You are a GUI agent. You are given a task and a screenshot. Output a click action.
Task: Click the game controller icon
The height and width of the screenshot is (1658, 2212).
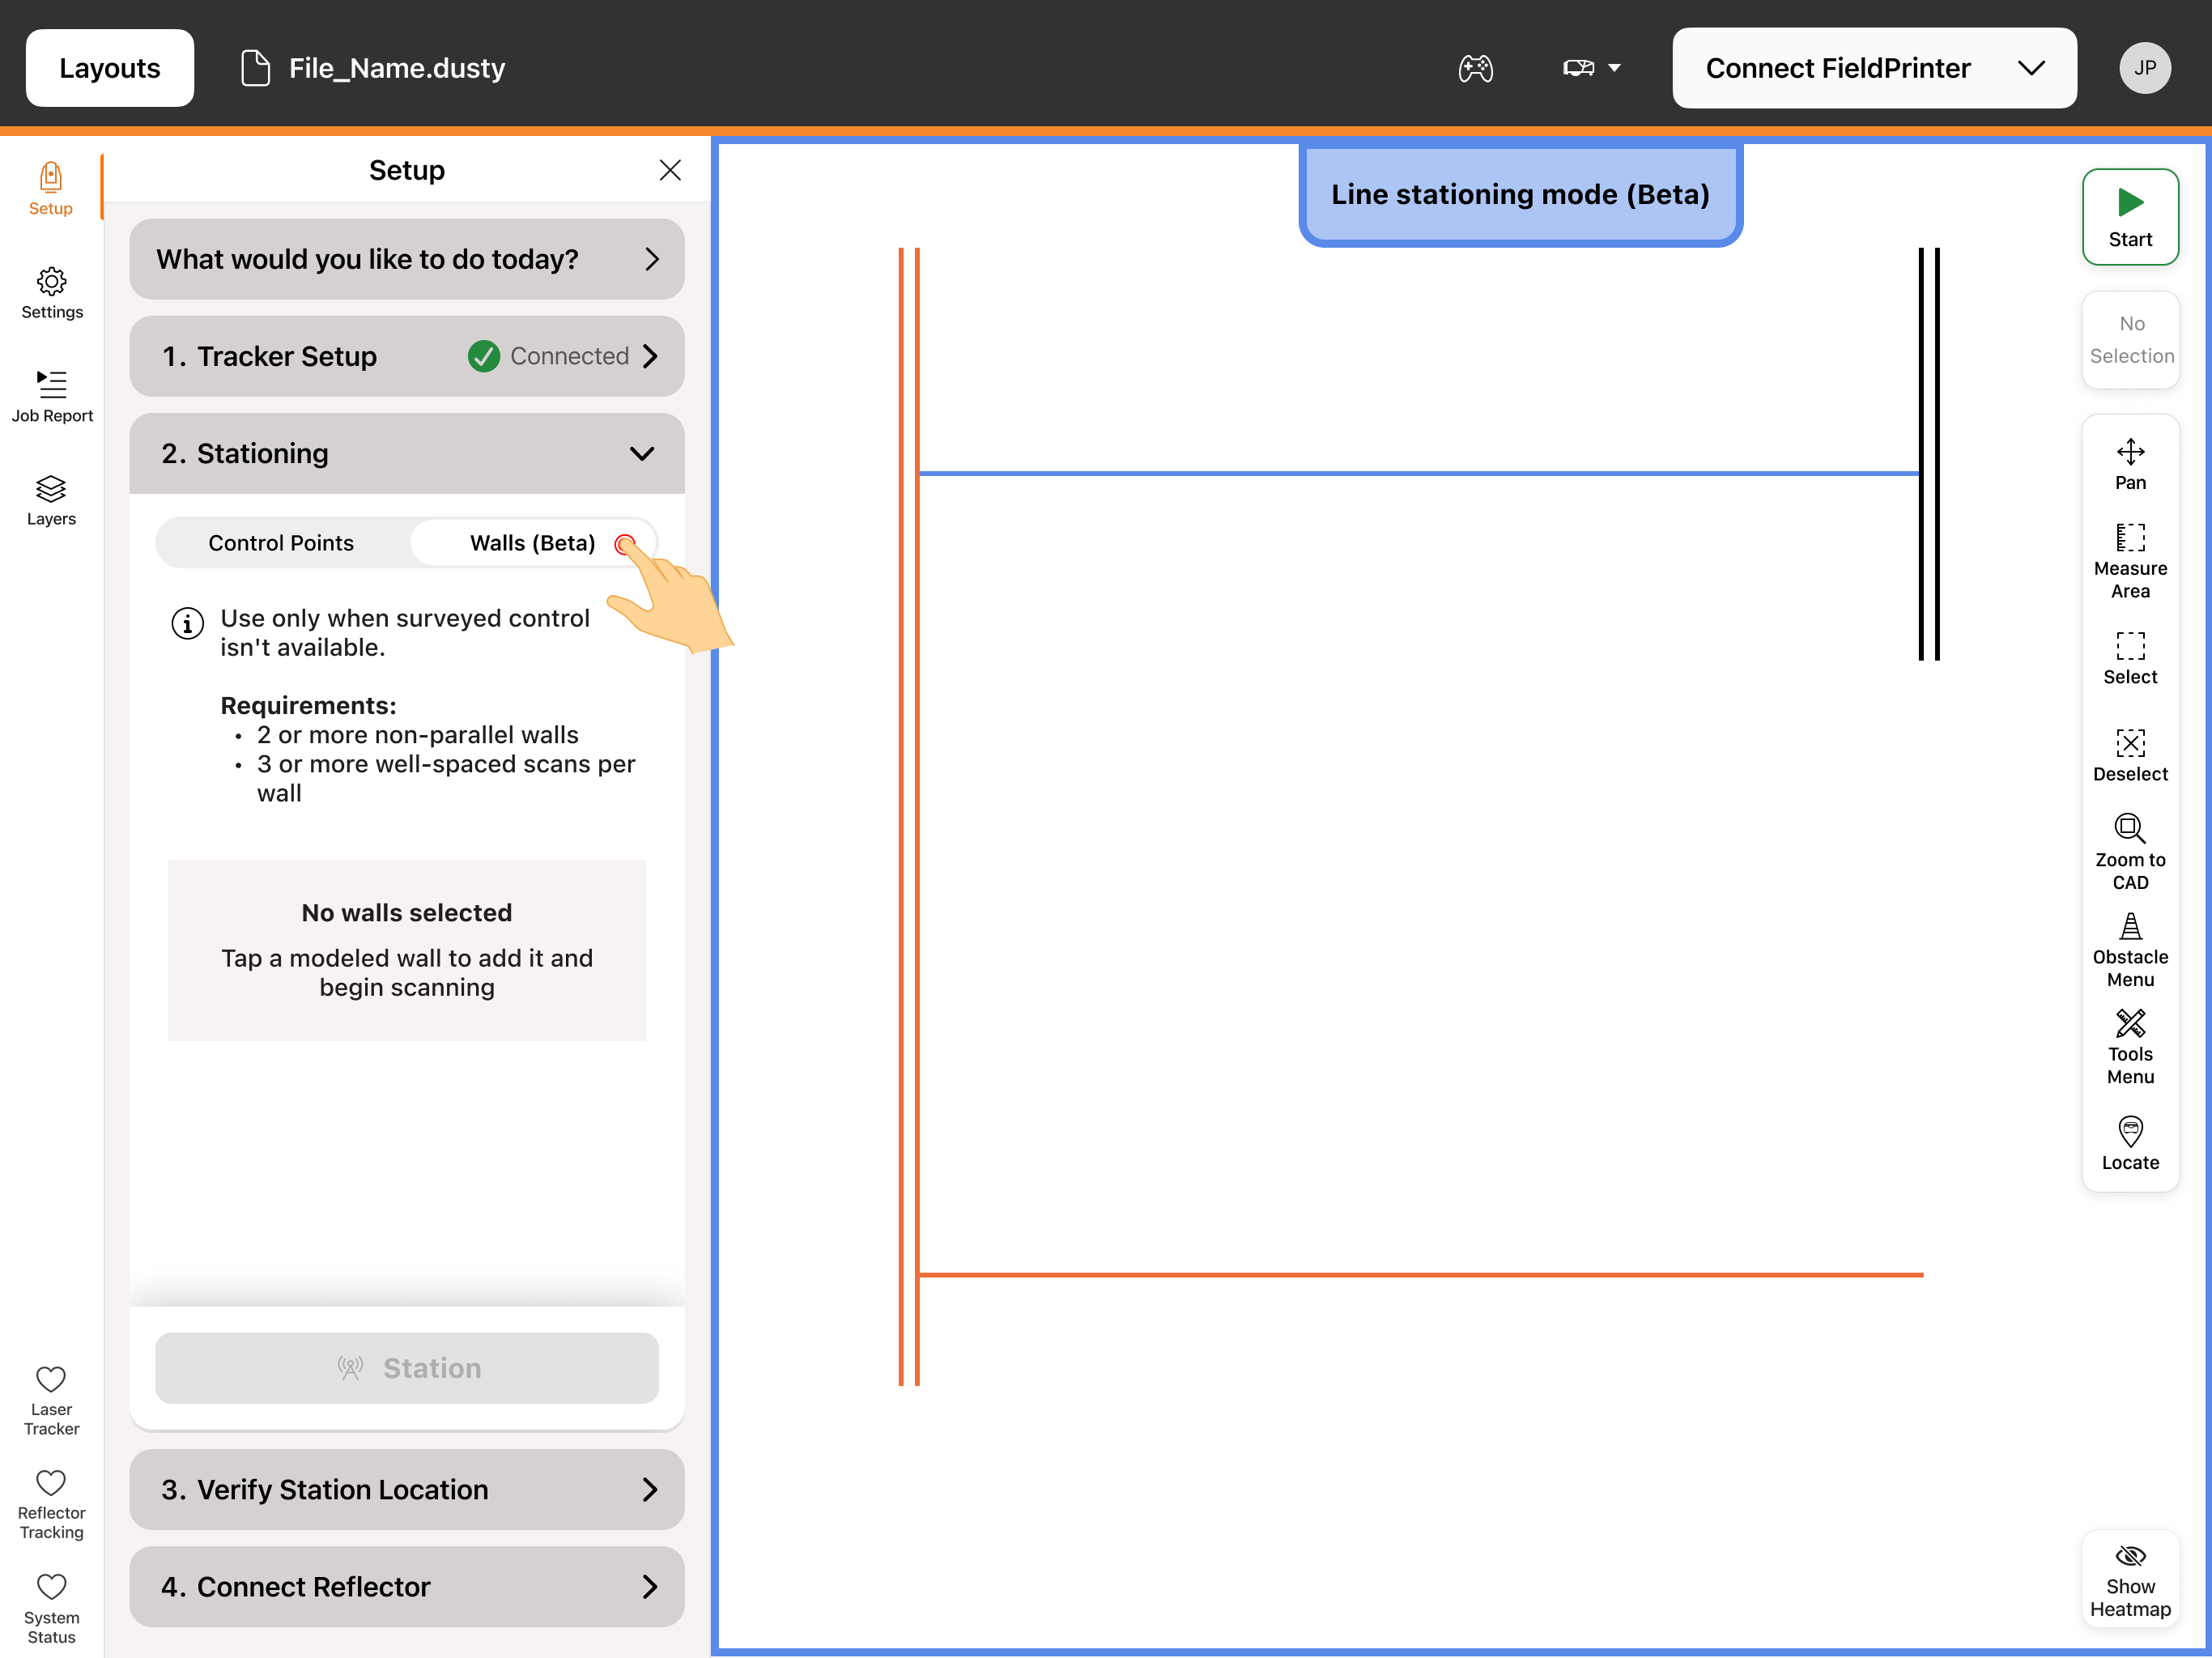(x=1475, y=68)
